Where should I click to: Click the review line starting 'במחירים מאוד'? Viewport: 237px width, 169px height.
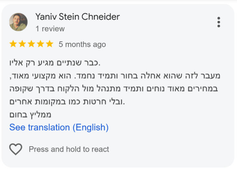[x=114, y=89]
